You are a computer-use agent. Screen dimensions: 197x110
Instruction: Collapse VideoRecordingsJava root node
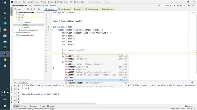coord(14,12)
